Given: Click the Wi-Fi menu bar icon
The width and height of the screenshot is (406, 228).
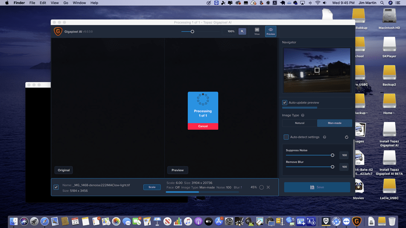Looking at the screenshot, I should click(x=318, y=3).
